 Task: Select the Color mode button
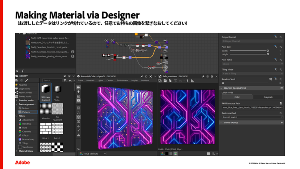point(237,97)
